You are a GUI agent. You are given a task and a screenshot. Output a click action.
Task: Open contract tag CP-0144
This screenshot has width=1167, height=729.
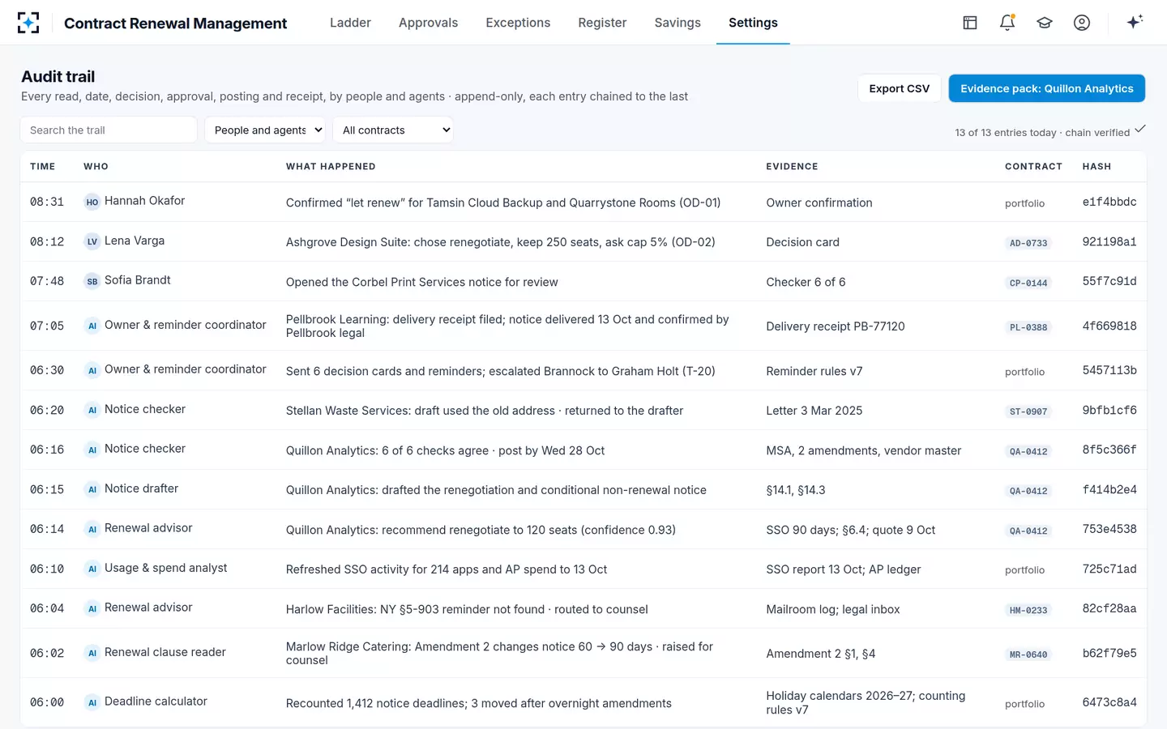(1028, 283)
